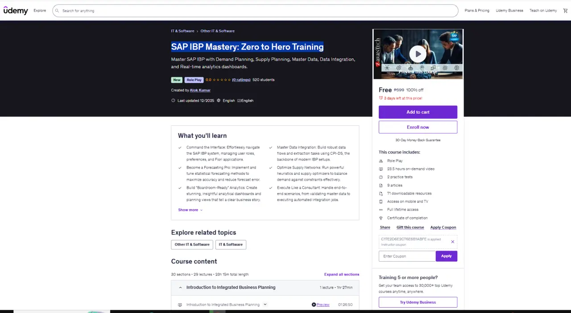This screenshot has width=571, height=313.
Task: Click the last updated info icon
Action: [173, 101]
